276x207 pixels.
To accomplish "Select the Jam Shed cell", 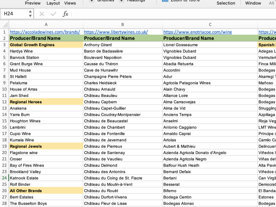I will [x=46, y=95].
